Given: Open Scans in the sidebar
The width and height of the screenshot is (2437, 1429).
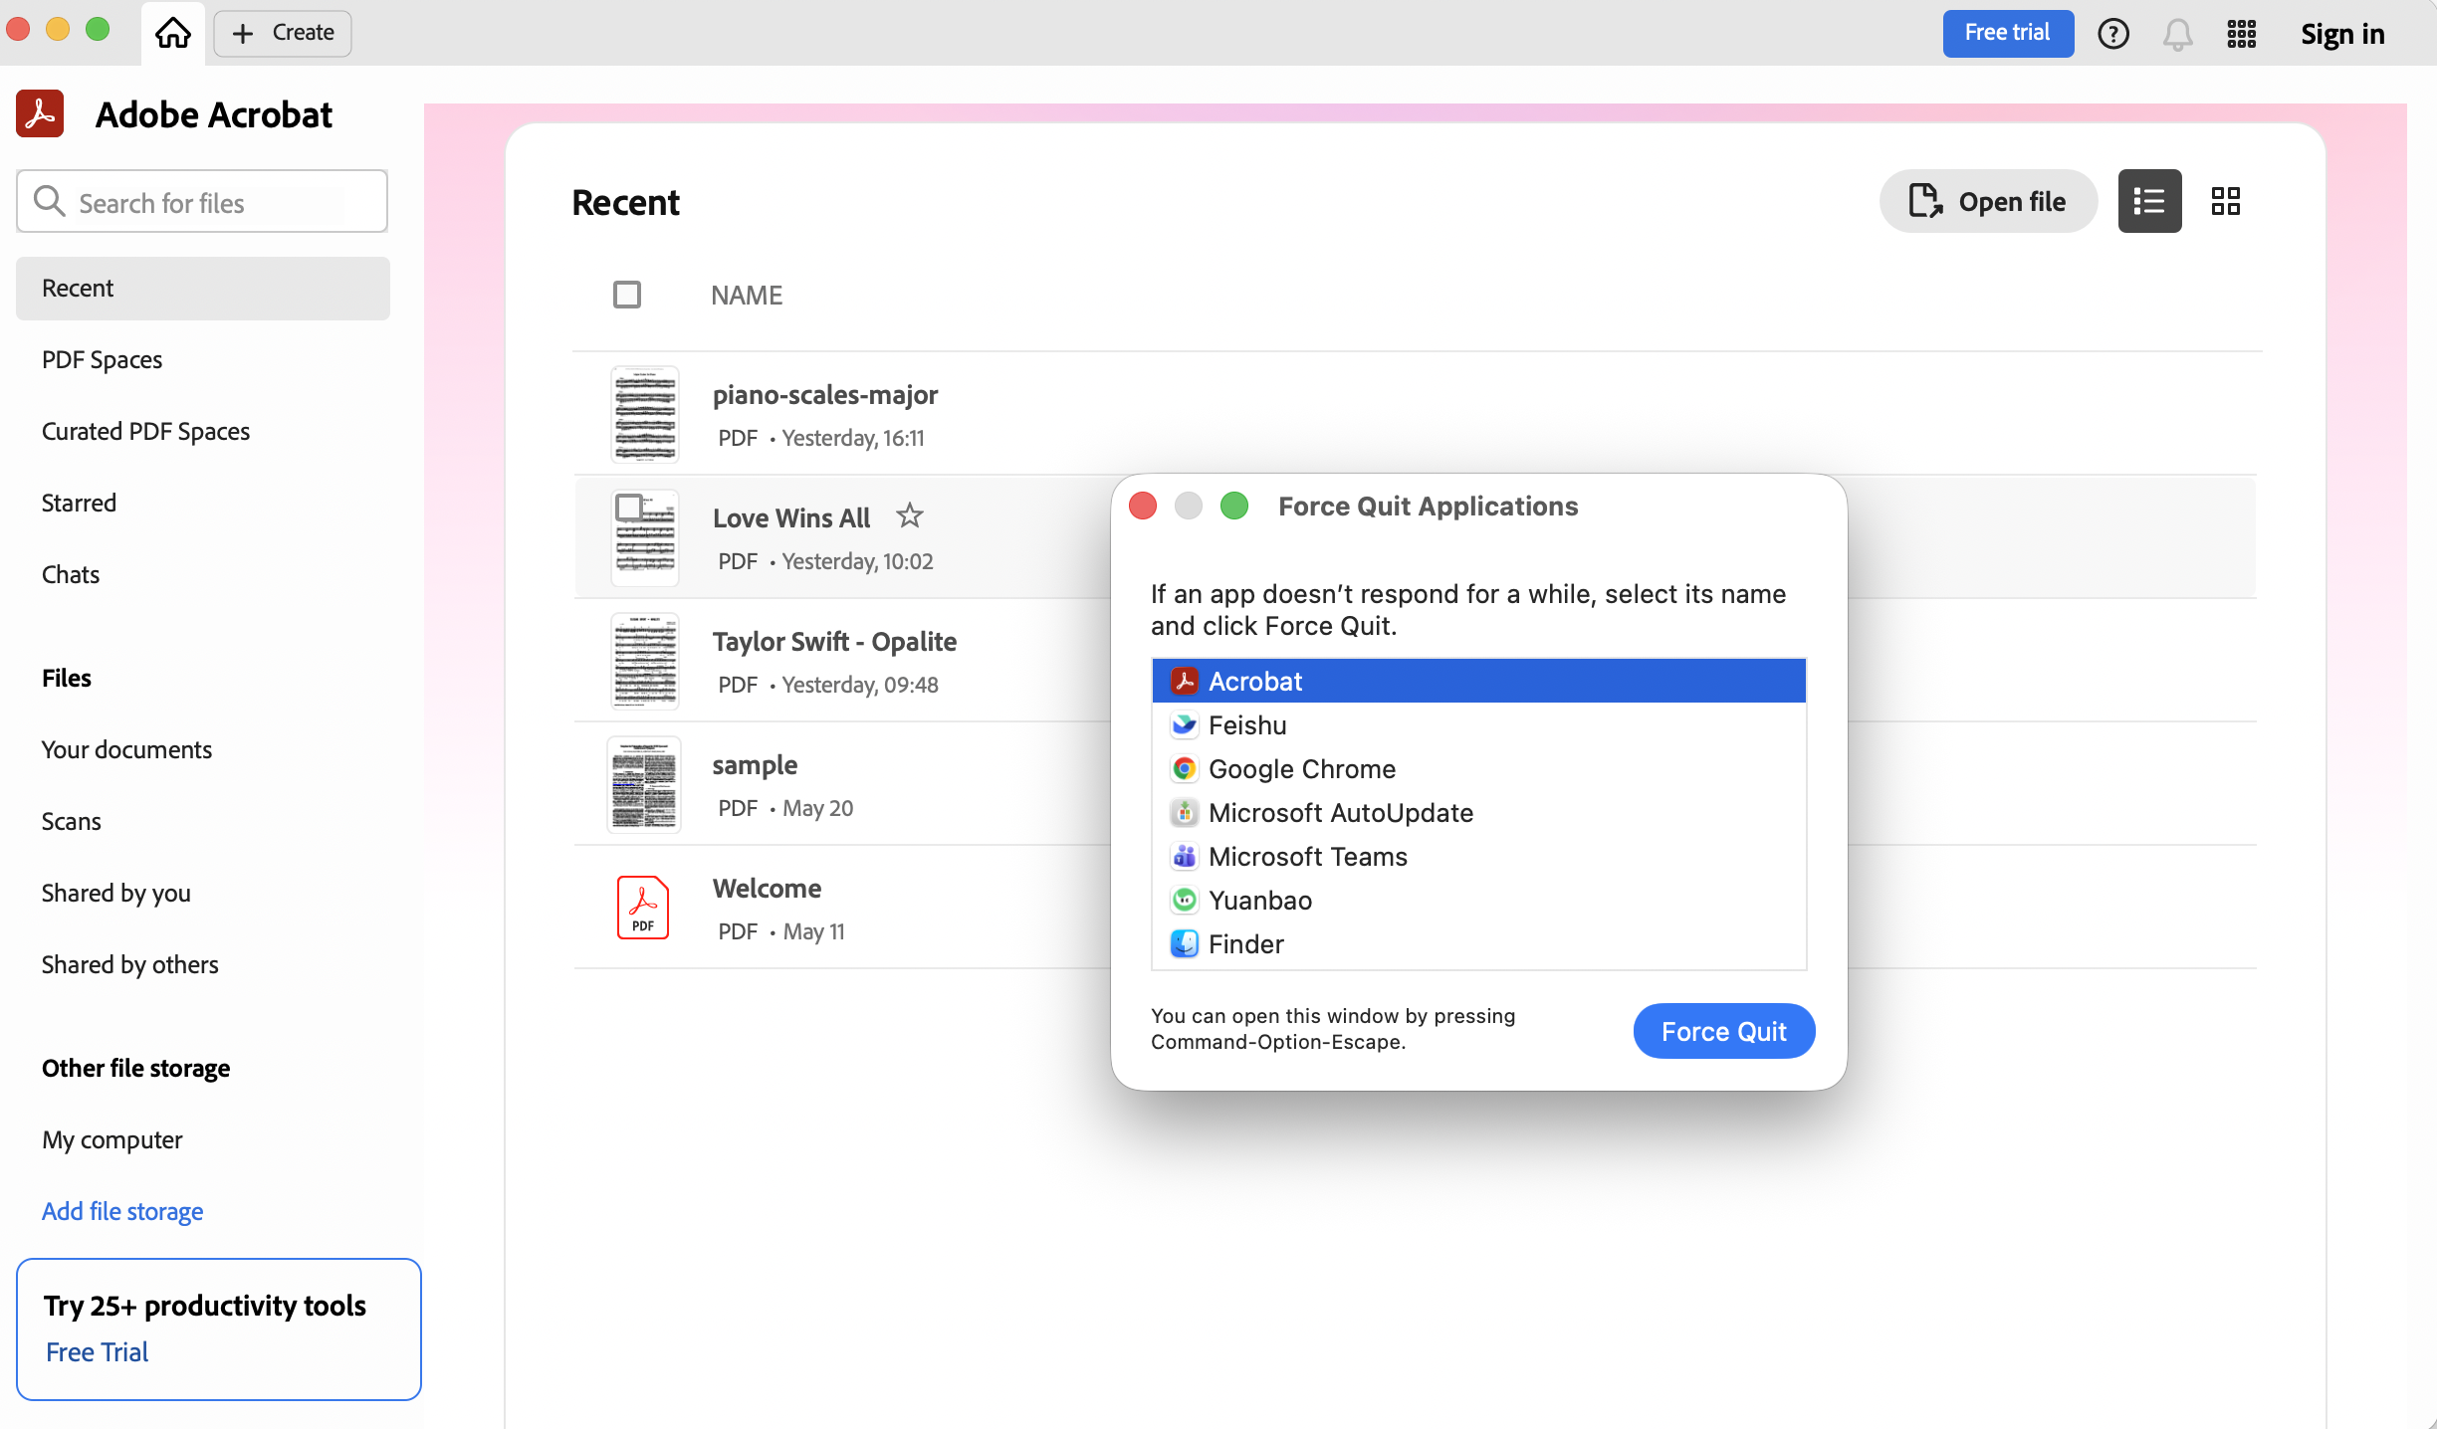Looking at the screenshot, I should coord(72,821).
